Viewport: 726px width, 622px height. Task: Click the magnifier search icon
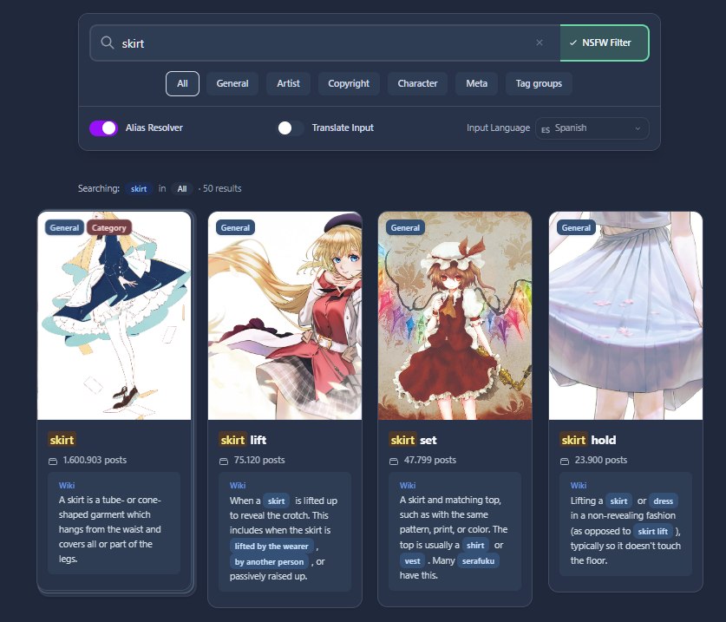click(108, 43)
